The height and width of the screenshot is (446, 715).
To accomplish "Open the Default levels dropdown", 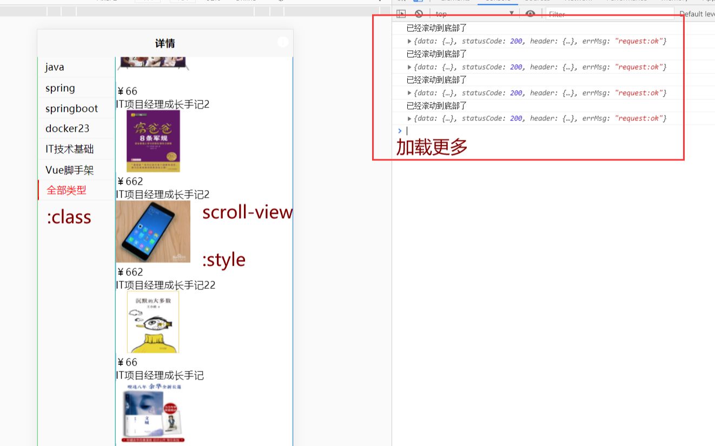I will tap(697, 15).
